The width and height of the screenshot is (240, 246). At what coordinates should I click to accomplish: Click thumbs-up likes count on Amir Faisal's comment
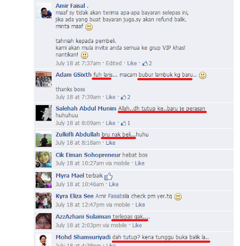[147, 63]
